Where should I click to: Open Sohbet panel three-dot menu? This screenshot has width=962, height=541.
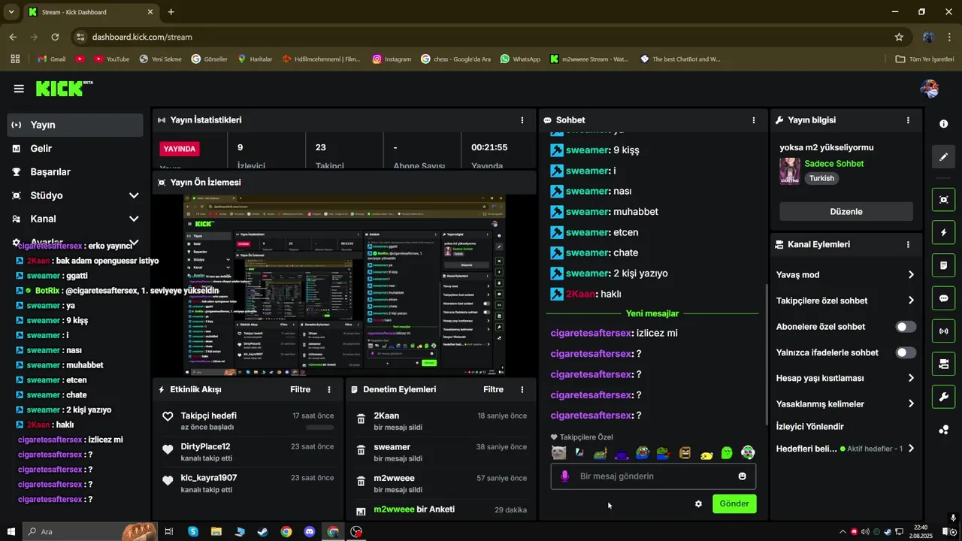pos(754,120)
